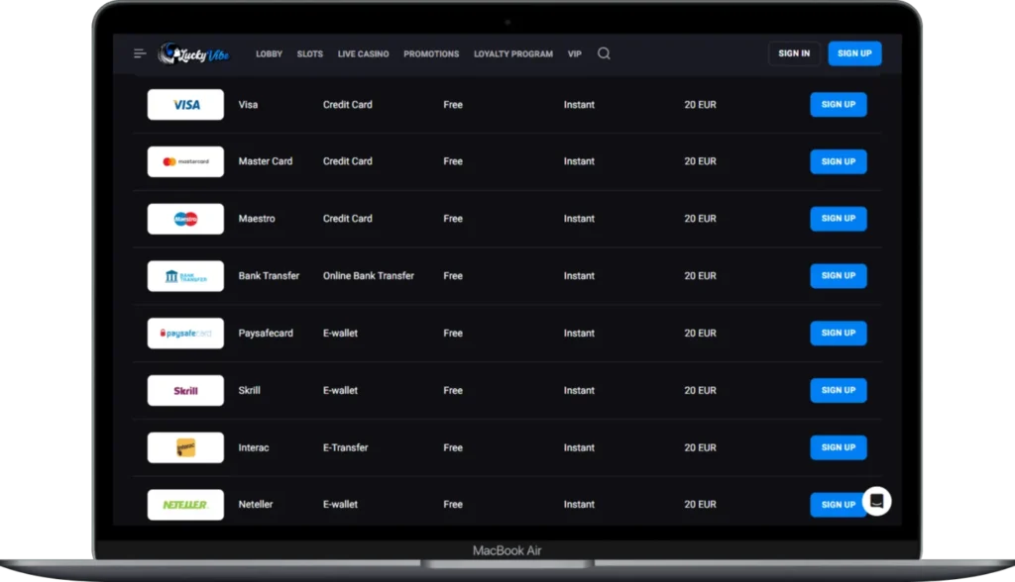View the Promotions page
The width and height of the screenshot is (1015, 582).
click(431, 53)
